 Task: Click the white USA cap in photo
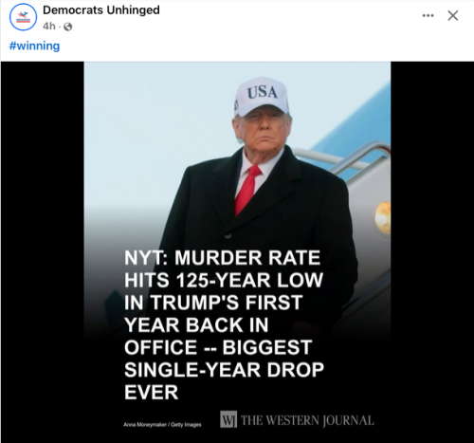pos(262,96)
